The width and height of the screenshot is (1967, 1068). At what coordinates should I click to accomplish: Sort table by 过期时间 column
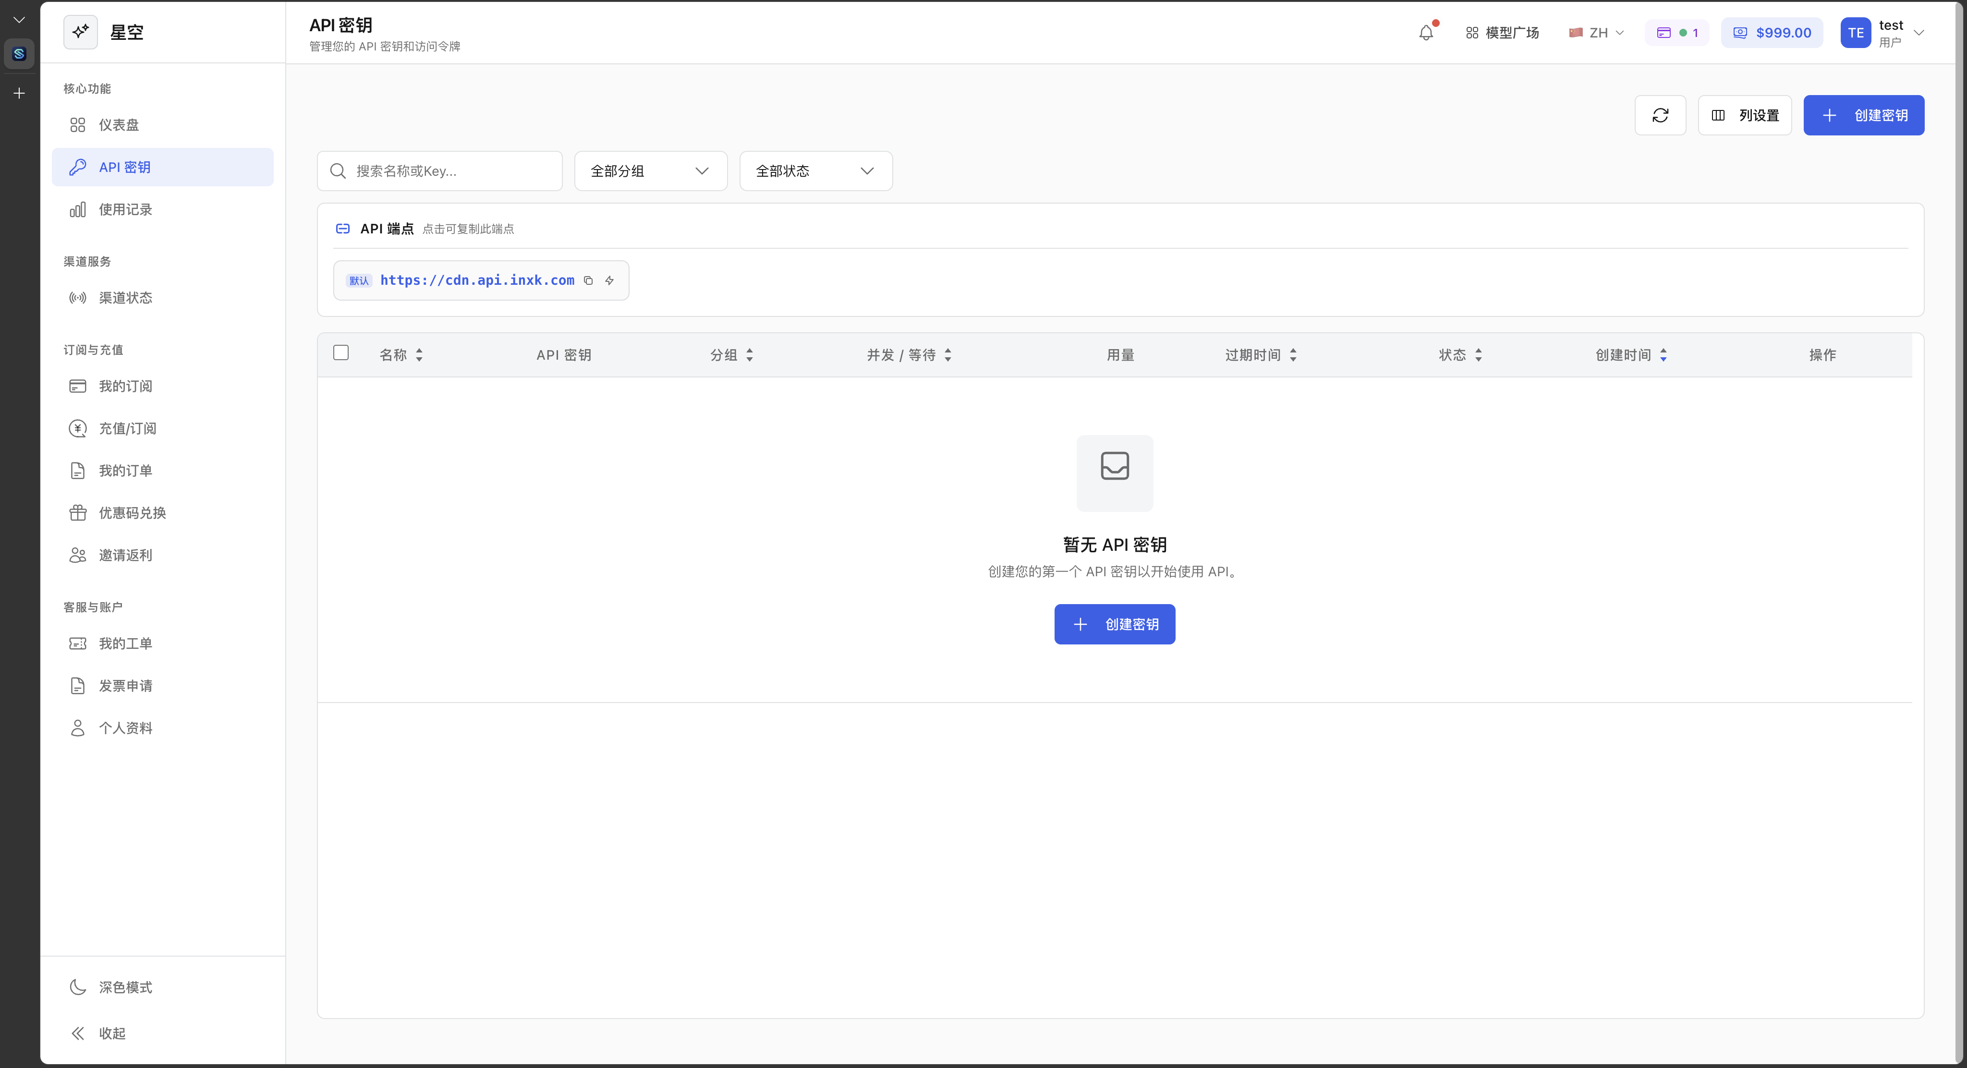pos(1262,355)
